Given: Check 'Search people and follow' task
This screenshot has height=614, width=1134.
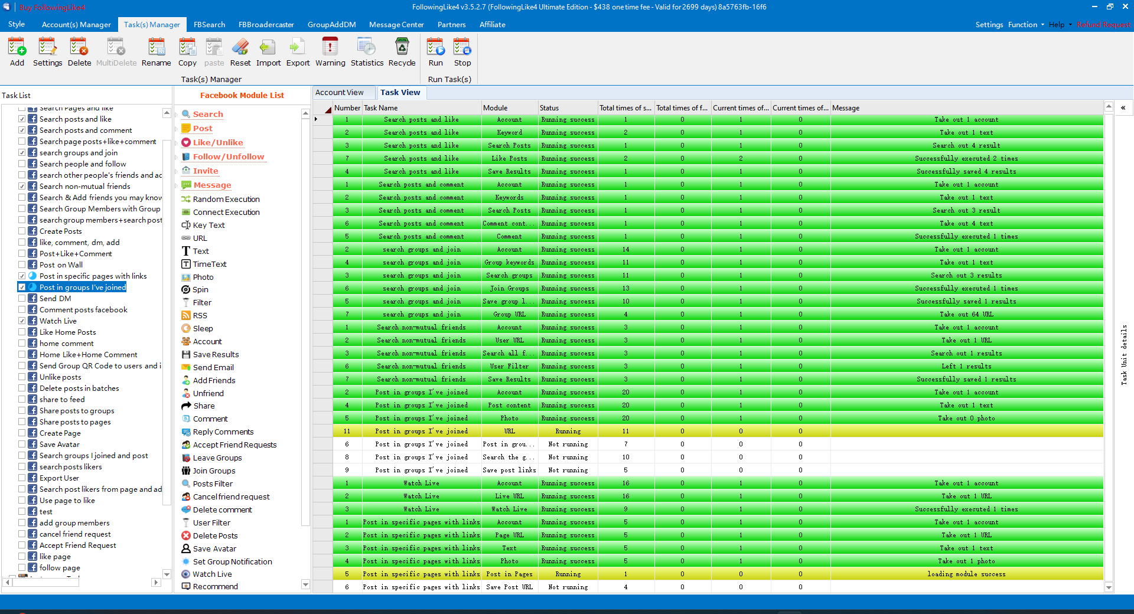Looking at the screenshot, I should tap(22, 164).
